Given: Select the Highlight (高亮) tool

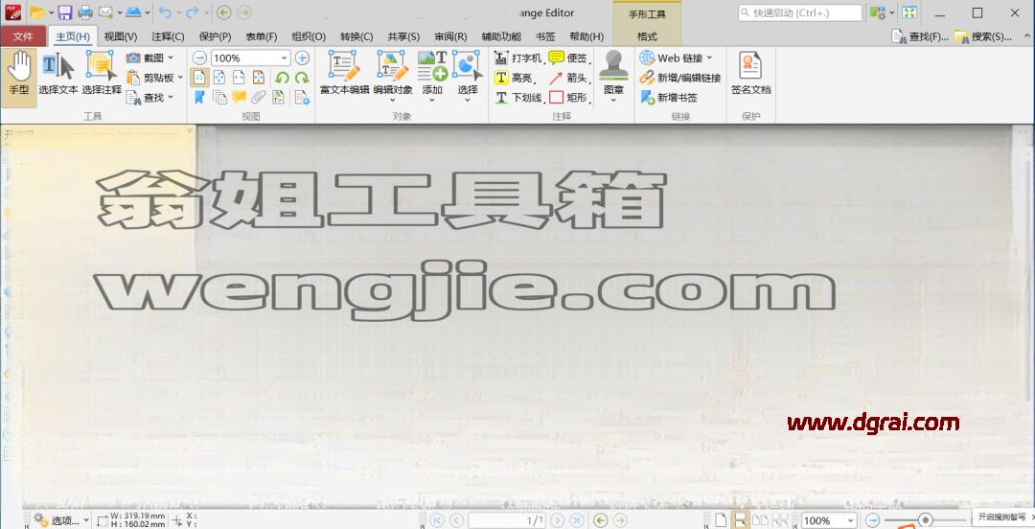Looking at the screenshot, I should point(515,78).
